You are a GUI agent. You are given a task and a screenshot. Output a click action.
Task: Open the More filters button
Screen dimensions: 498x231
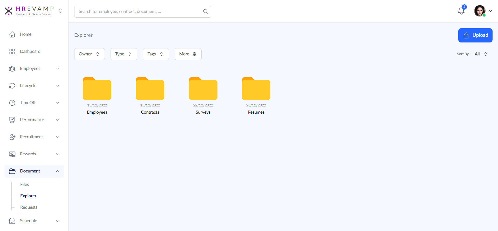[x=188, y=54]
